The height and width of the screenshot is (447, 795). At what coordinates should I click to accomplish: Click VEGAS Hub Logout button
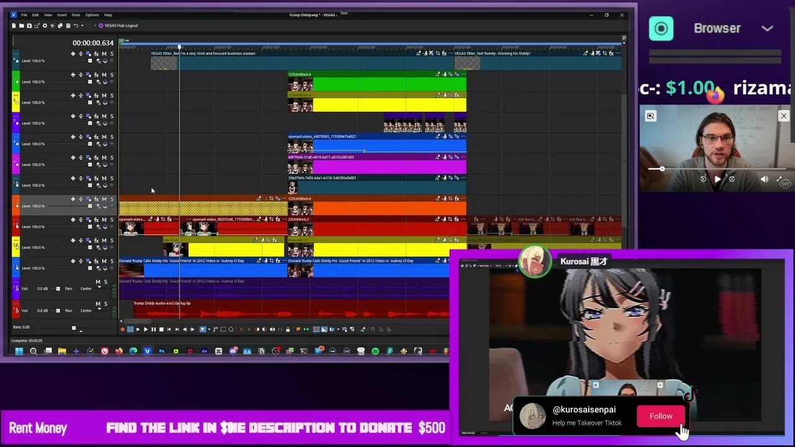point(118,25)
